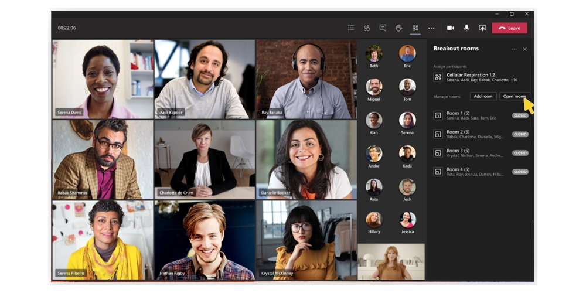Select Reta's avatar
Viewport: 586px width, 293px height.
374,188
